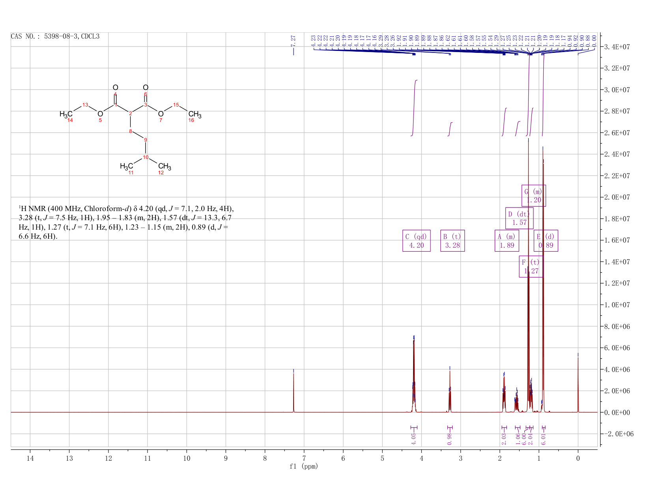Image resolution: width=651 pixels, height=503 pixels.
Task: Click the 3 tick on the ppm axis
Action: pos(460,458)
